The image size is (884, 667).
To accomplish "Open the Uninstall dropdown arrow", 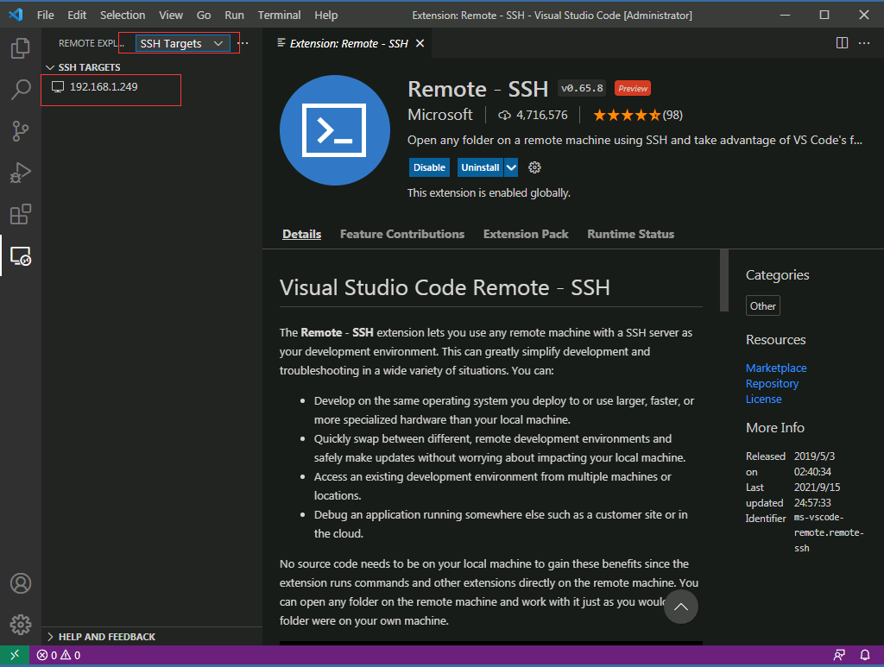I will pyautogui.click(x=511, y=167).
